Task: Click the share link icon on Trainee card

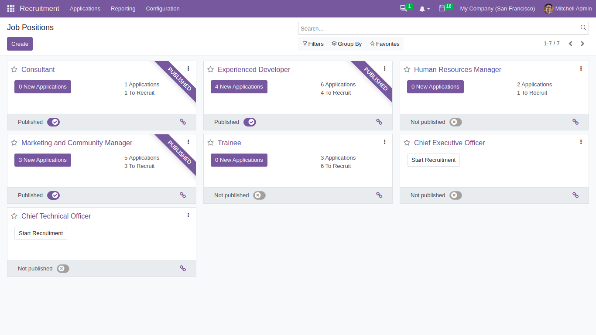Action: 379,195
